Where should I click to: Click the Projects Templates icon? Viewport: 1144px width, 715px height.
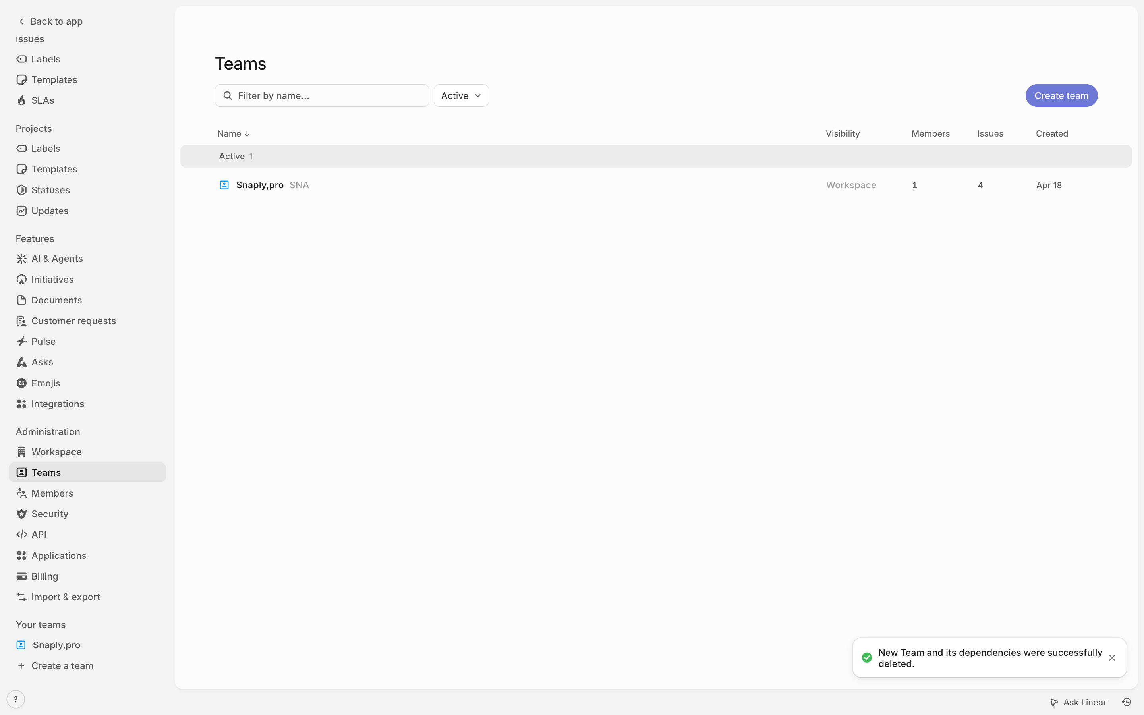point(21,169)
